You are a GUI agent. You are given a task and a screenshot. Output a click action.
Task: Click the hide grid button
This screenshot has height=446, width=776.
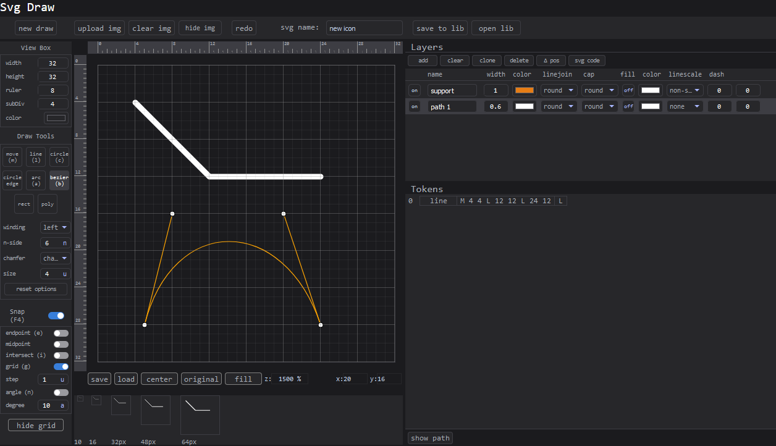[36, 425]
